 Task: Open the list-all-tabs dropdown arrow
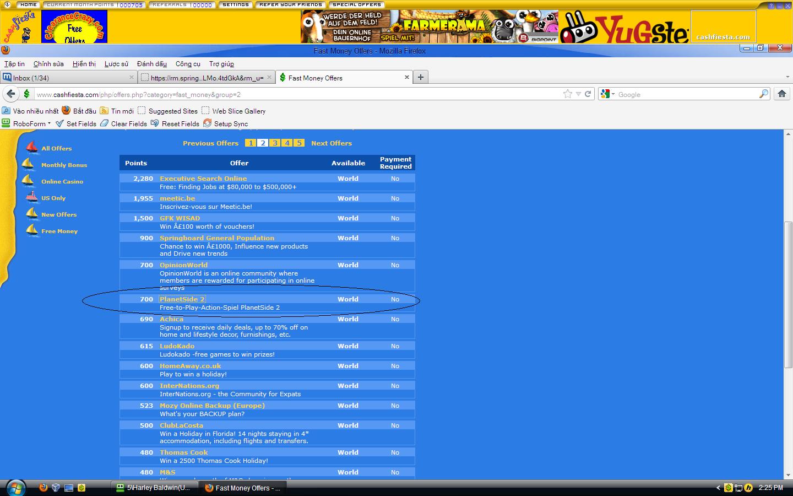(x=787, y=77)
